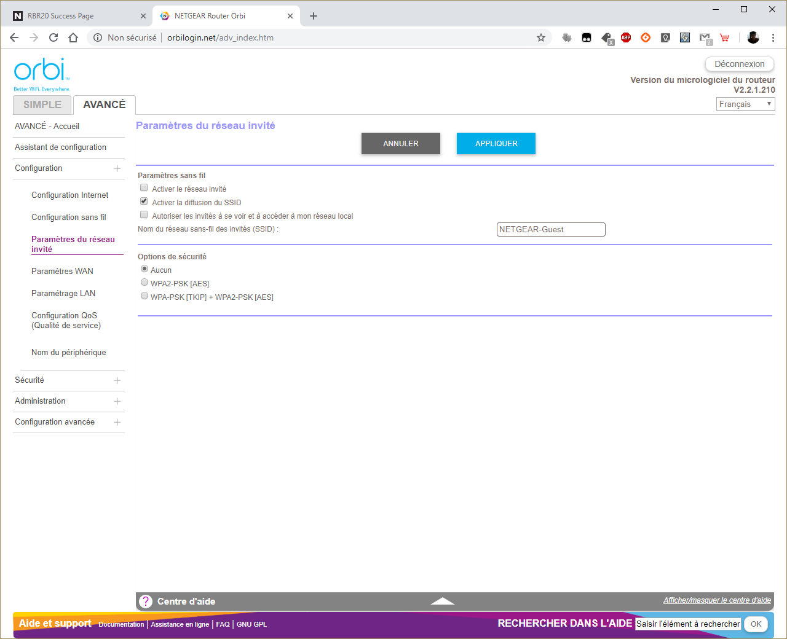Open the Français language dropdown

coord(746,104)
